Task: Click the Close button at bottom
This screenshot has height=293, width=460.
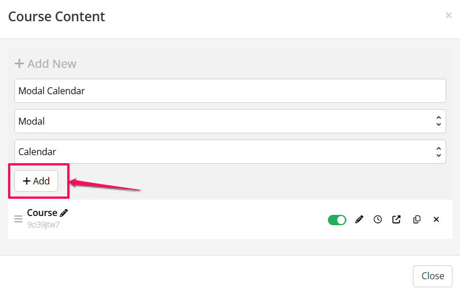Action: pyautogui.click(x=432, y=276)
